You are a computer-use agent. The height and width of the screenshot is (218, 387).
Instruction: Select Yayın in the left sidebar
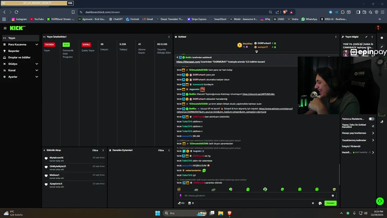coord(20,38)
